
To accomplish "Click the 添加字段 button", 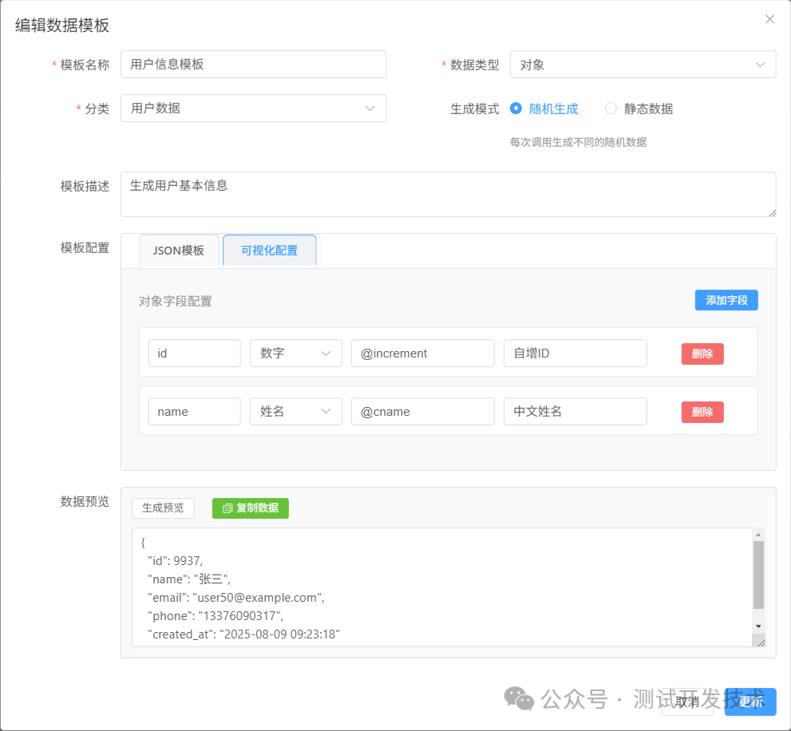I will [726, 299].
